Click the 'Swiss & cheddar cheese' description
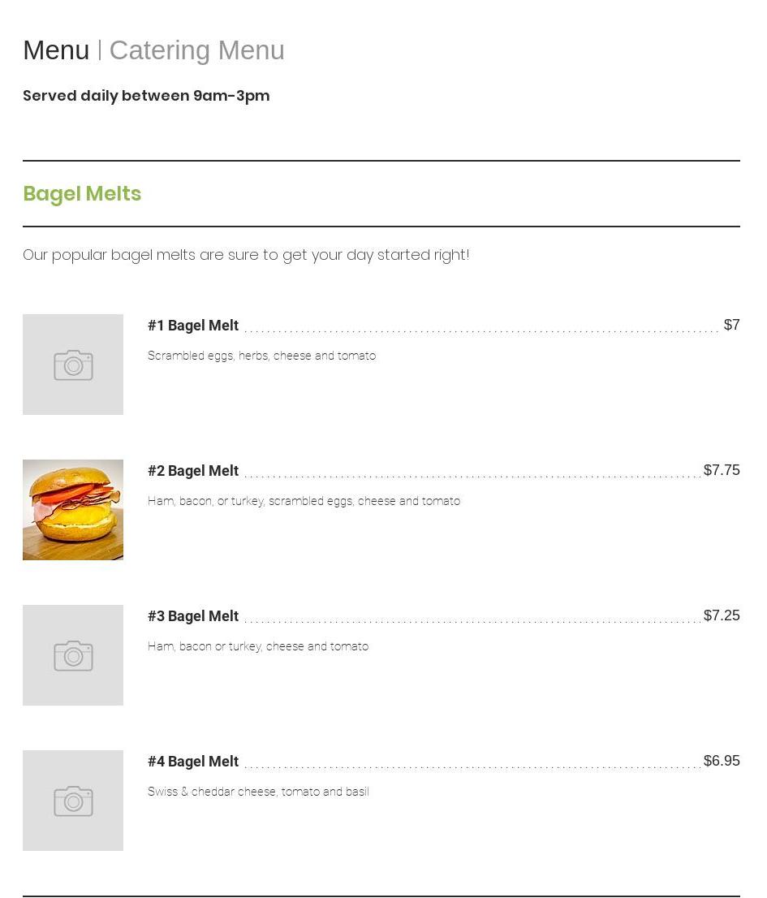 coord(258,792)
